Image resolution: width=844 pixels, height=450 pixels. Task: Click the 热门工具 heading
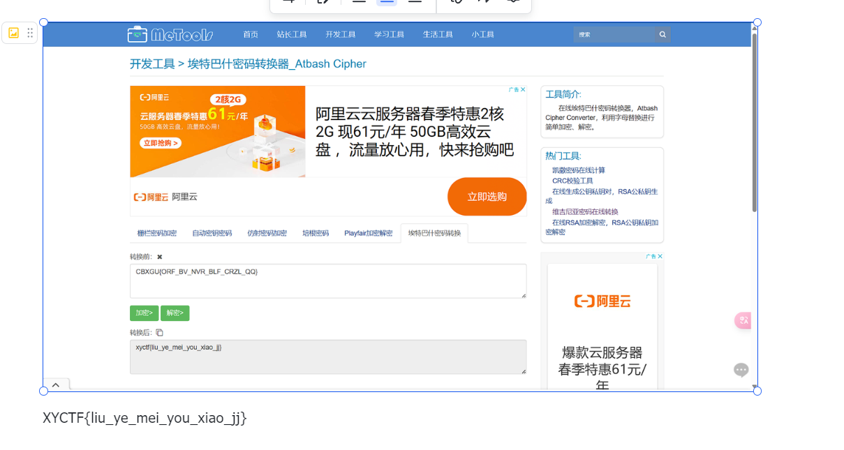click(x=563, y=156)
